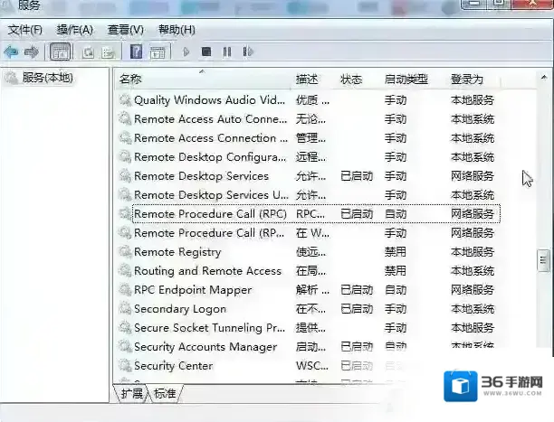Sort by the 状态 column header
Image resolution: width=554 pixels, height=422 pixels.
point(351,80)
